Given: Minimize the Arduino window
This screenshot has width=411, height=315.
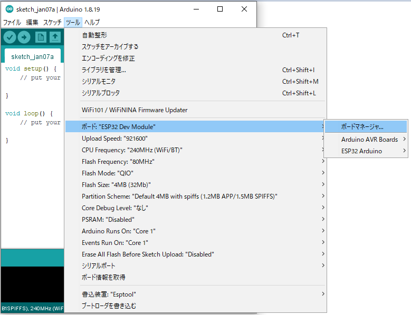Looking at the screenshot, I should [x=196, y=9].
